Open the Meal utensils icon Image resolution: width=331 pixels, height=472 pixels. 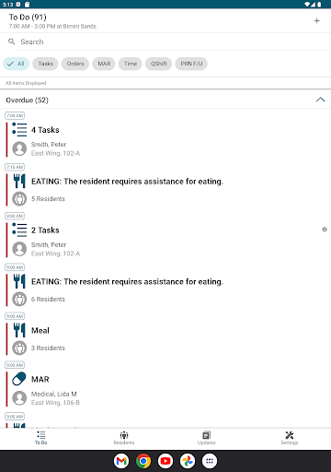pos(19,330)
